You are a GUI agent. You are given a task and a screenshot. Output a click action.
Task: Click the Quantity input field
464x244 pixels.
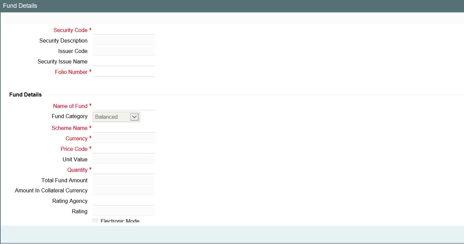123,170
